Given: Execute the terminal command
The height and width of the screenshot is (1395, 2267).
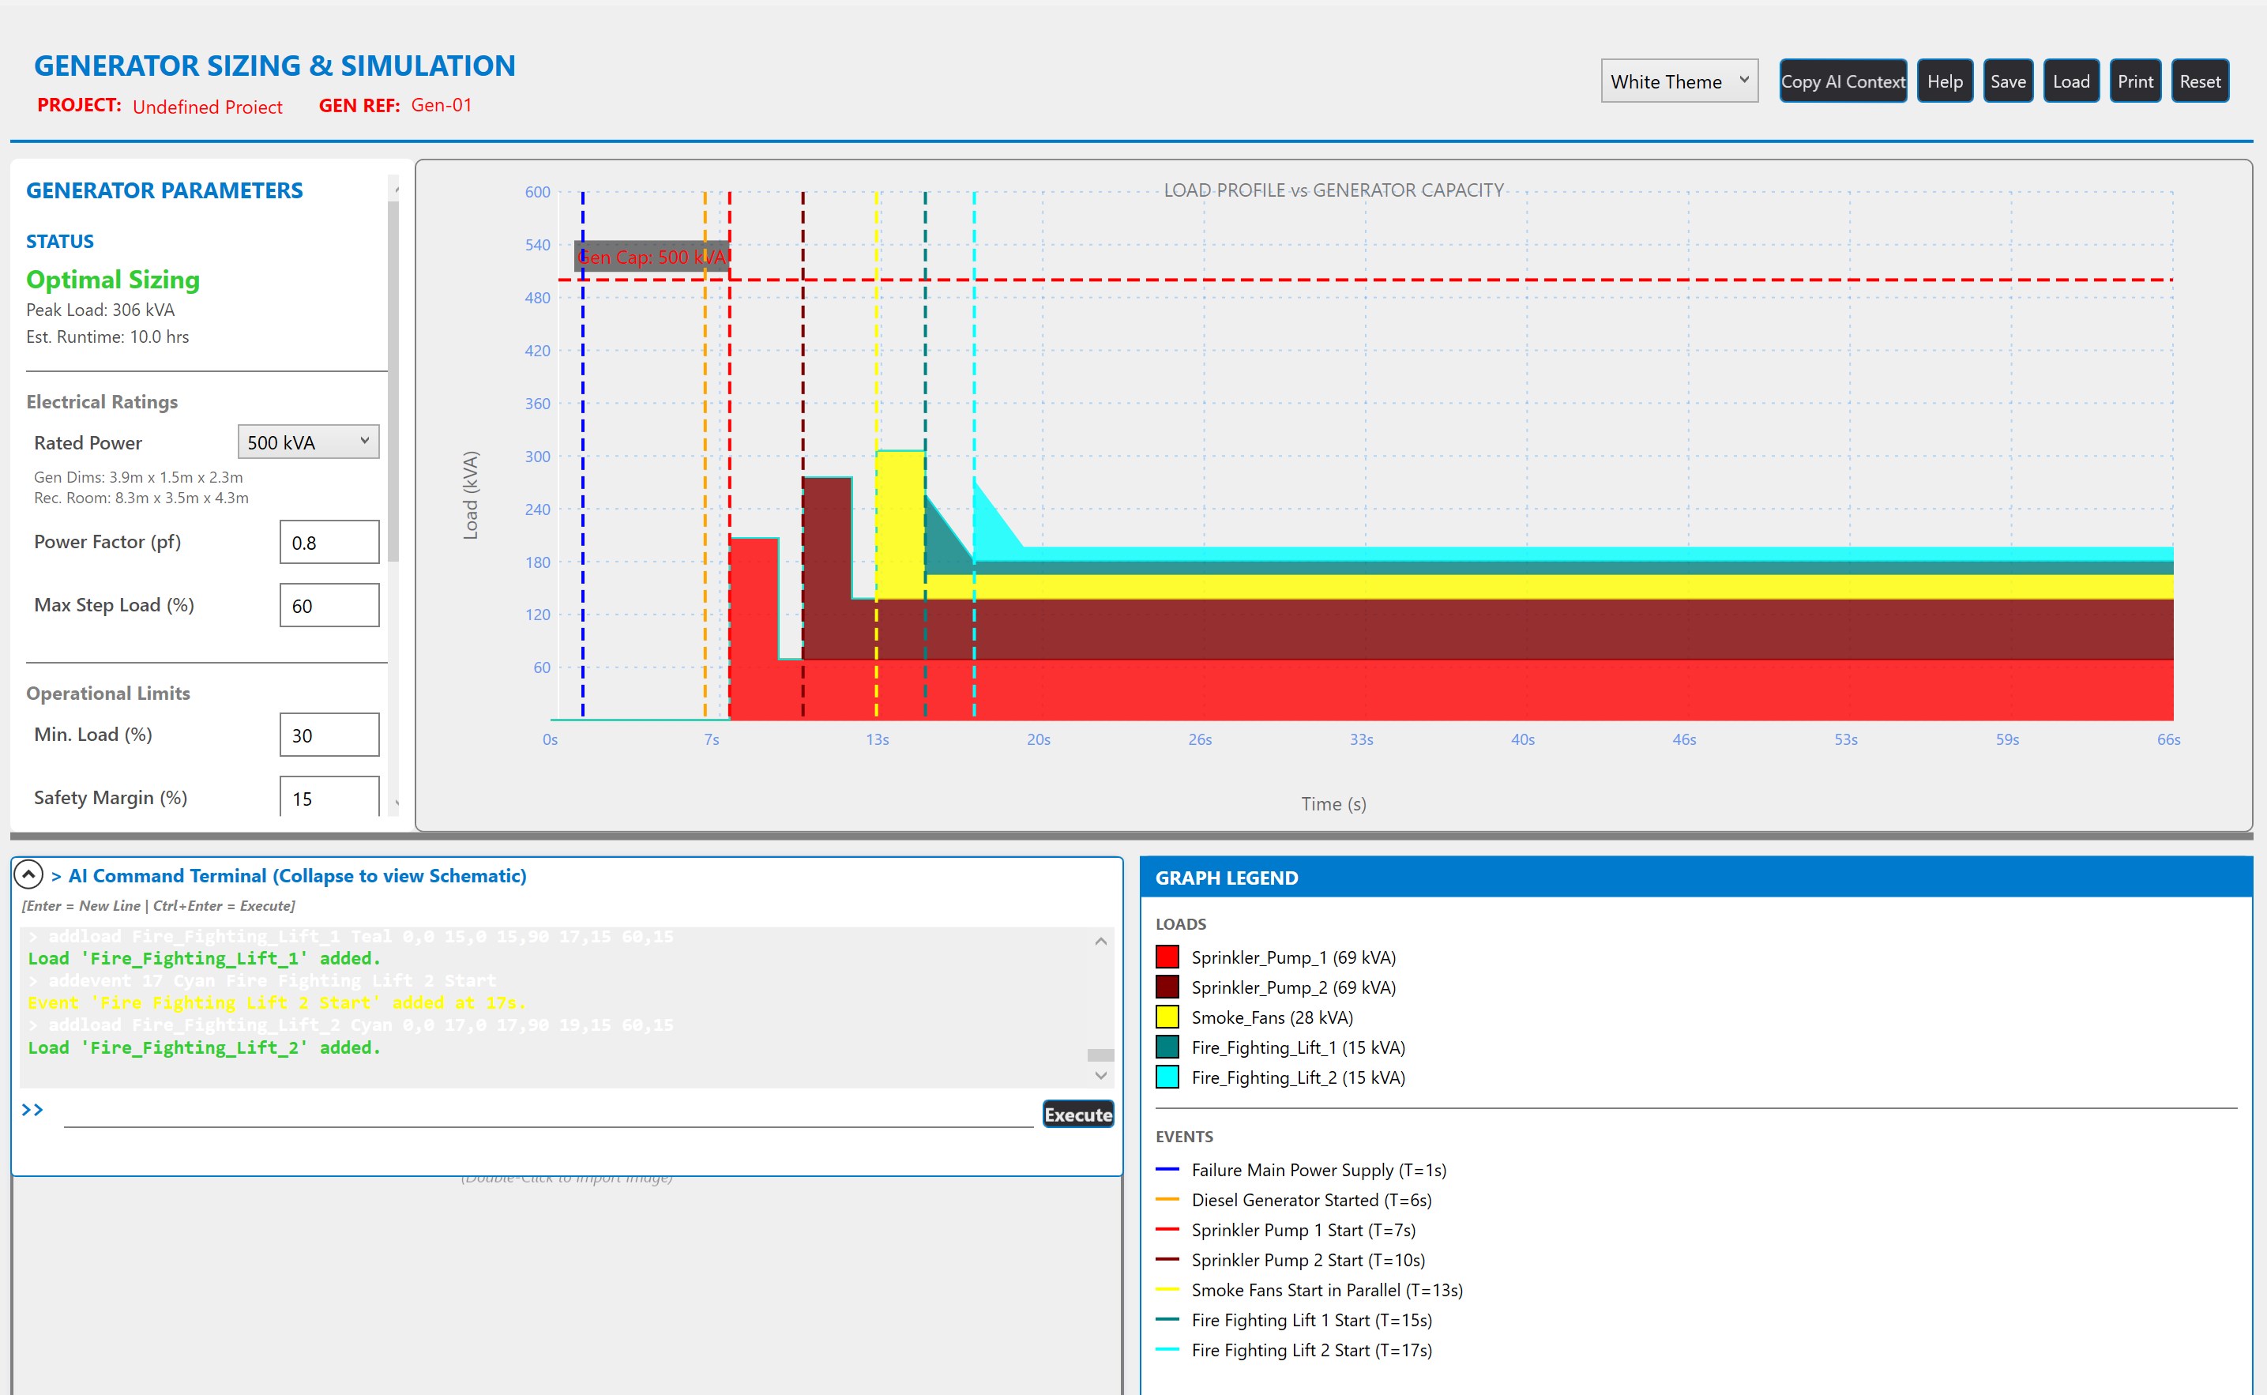Looking at the screenshot, I should [x=1077, y=1114].
